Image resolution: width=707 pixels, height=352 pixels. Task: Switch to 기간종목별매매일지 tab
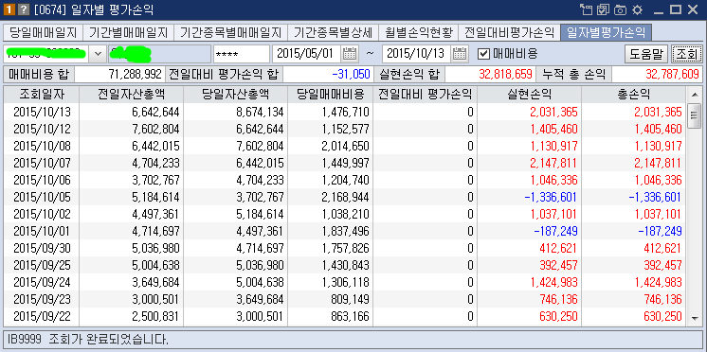tap(230, 32)
